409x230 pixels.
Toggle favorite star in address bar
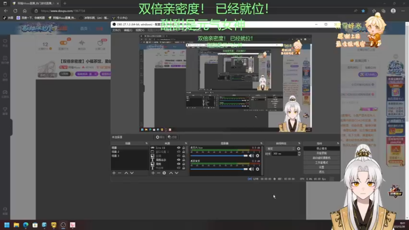[x=363, y=11]
